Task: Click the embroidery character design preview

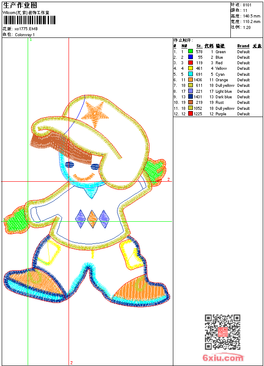Action: pyautogui.click(x=86, y=201)
